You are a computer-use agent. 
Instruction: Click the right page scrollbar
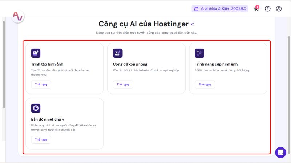(289, 95)
